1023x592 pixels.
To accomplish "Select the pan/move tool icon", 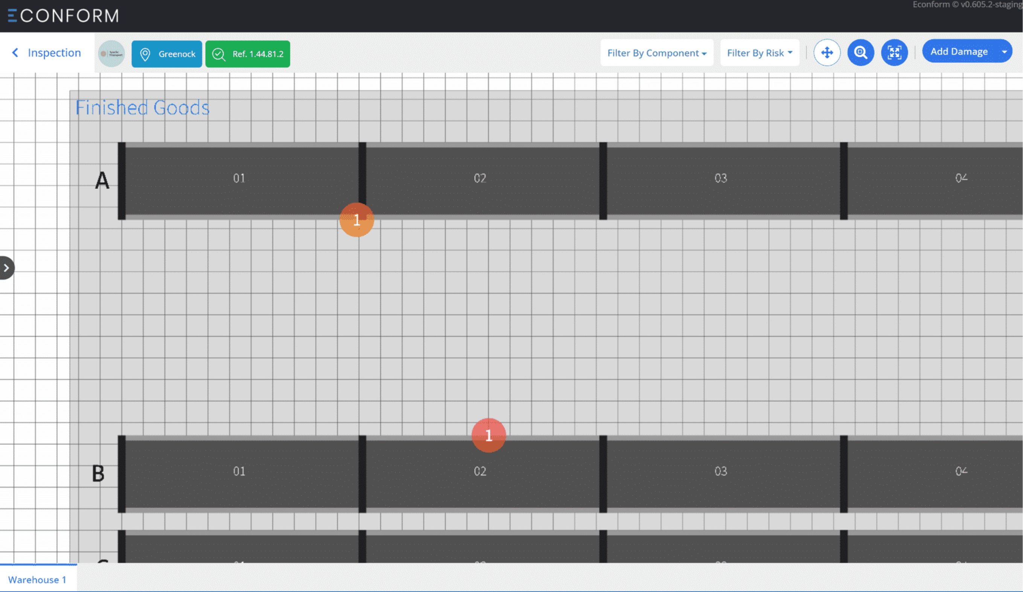I will pyautogui.click(x=827, y=53).
